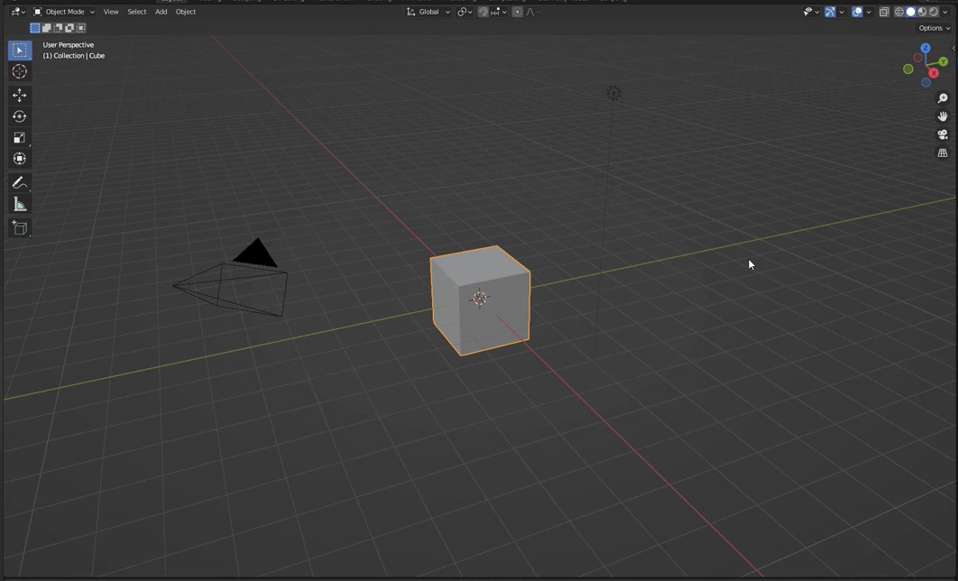Set selection mode to extend
Image resolution: width=958 pixels, height=581 pixels.
(x=46, y=27)
